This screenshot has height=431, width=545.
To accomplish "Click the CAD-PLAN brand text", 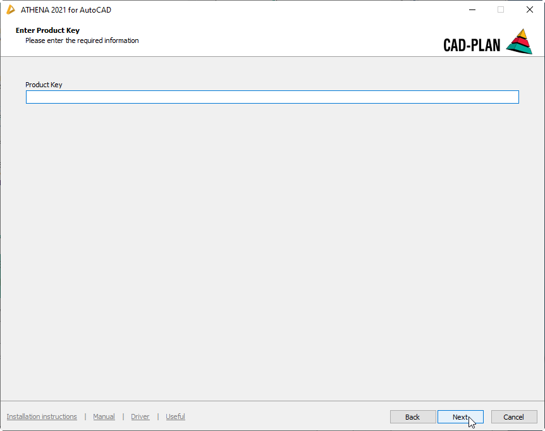I will coord(472,46).
